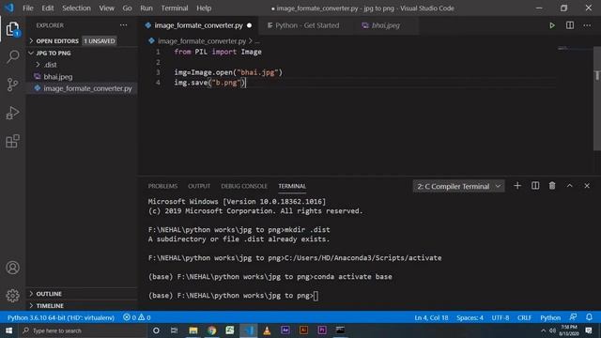Change indentation via Spaces: 4
Screen dimensions: 601x338
[470, 317]
